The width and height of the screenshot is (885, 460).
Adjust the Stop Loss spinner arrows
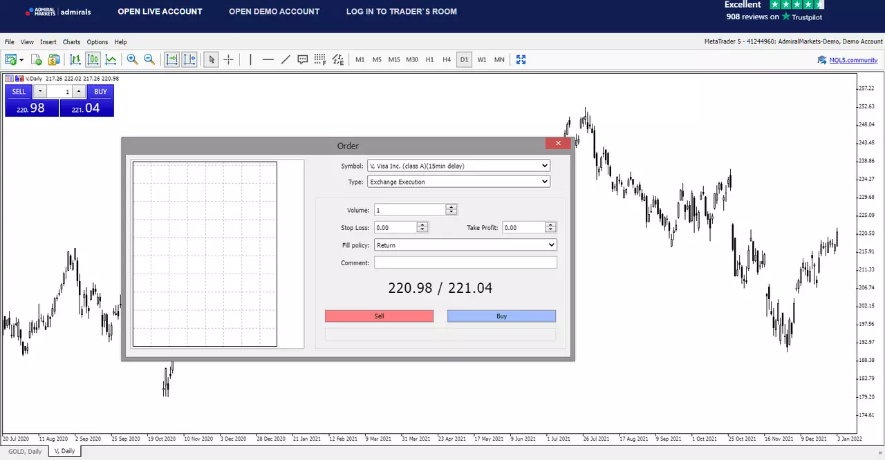(422, 227)
